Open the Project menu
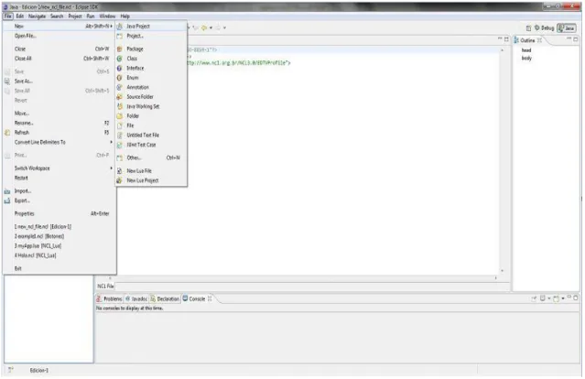This screenshot has height=379, width=585. pyautogui.click(x=75, y=16)
